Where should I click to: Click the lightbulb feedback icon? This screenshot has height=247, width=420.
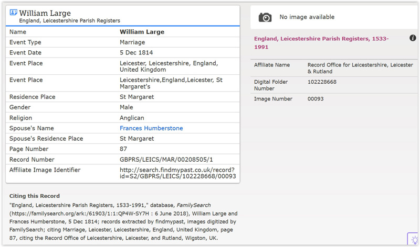pos(413,239)
